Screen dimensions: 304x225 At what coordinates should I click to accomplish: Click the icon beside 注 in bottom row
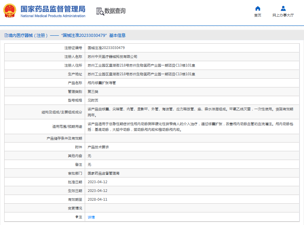coord(77,216)
